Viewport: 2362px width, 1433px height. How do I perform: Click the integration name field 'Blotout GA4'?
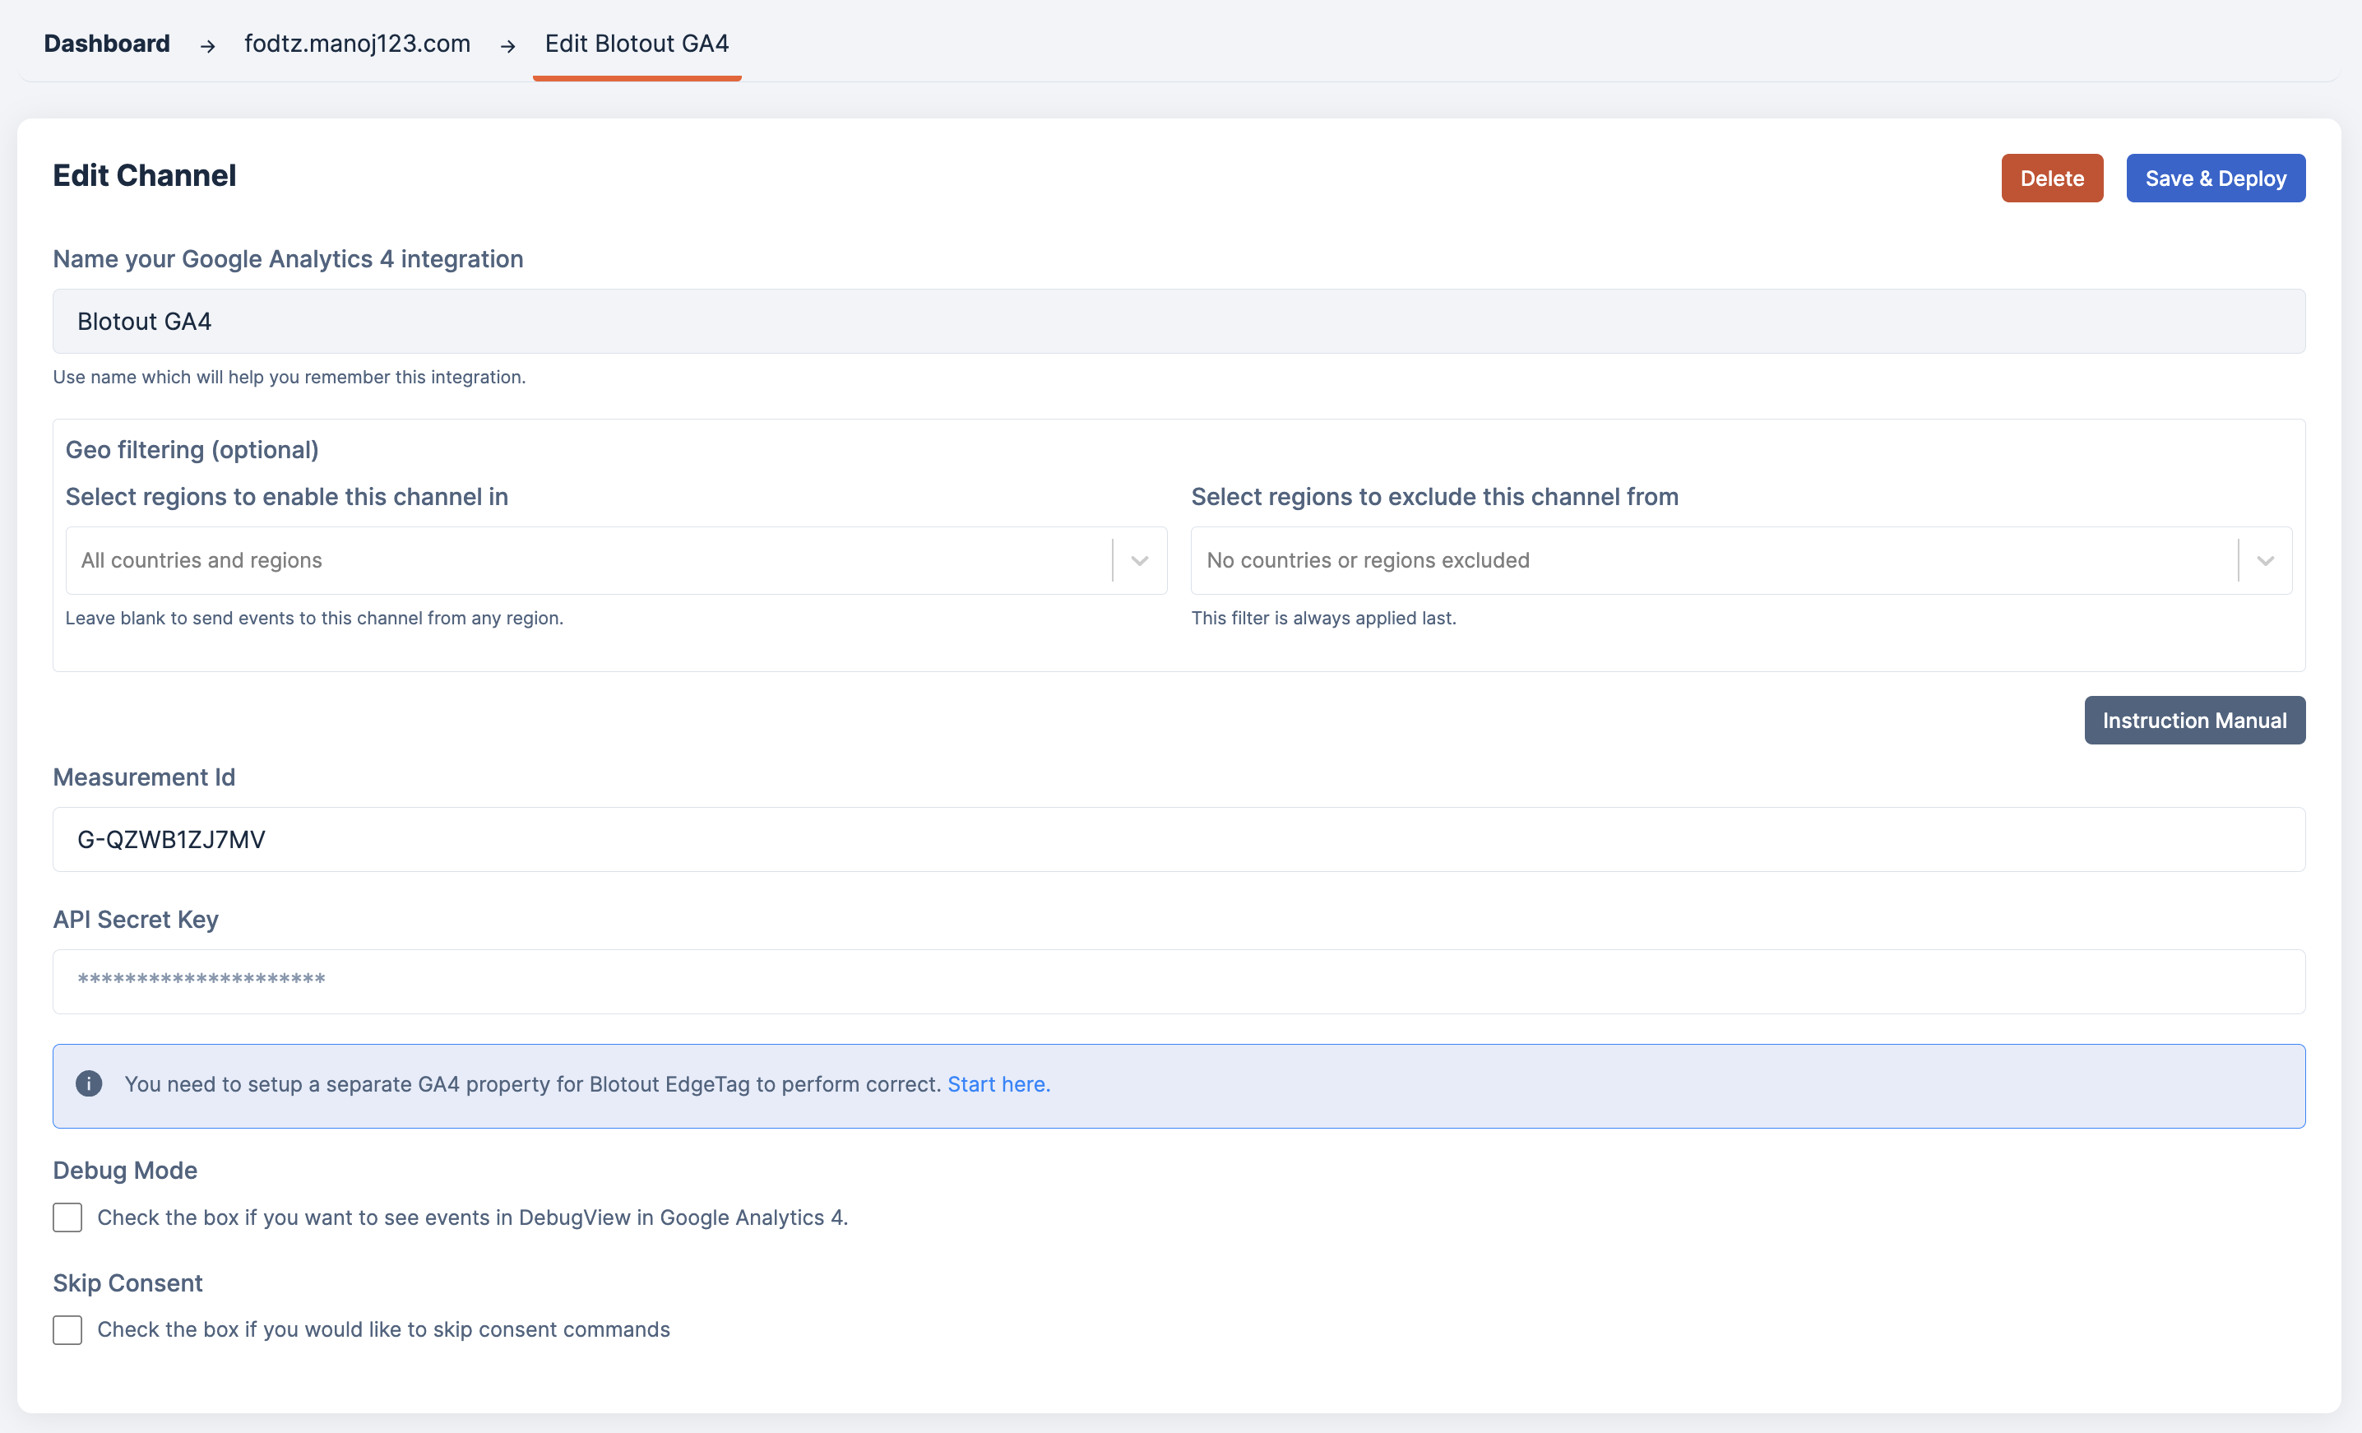coord(1179,321)
